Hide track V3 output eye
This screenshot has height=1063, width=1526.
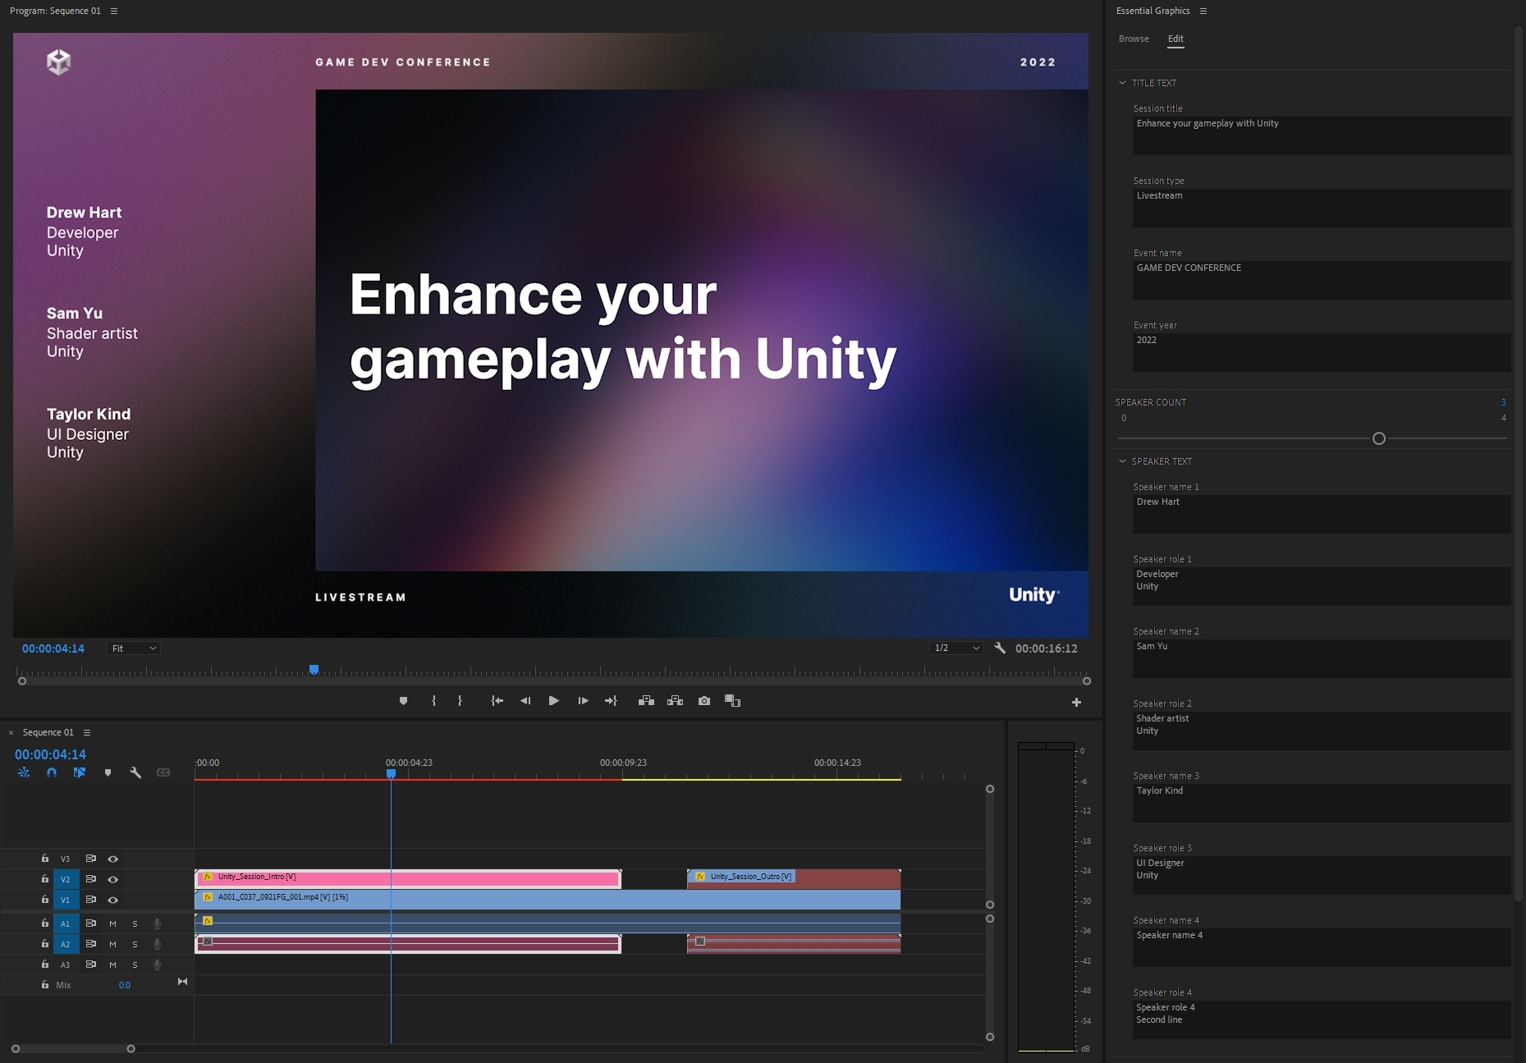click(x=113, y=859)
